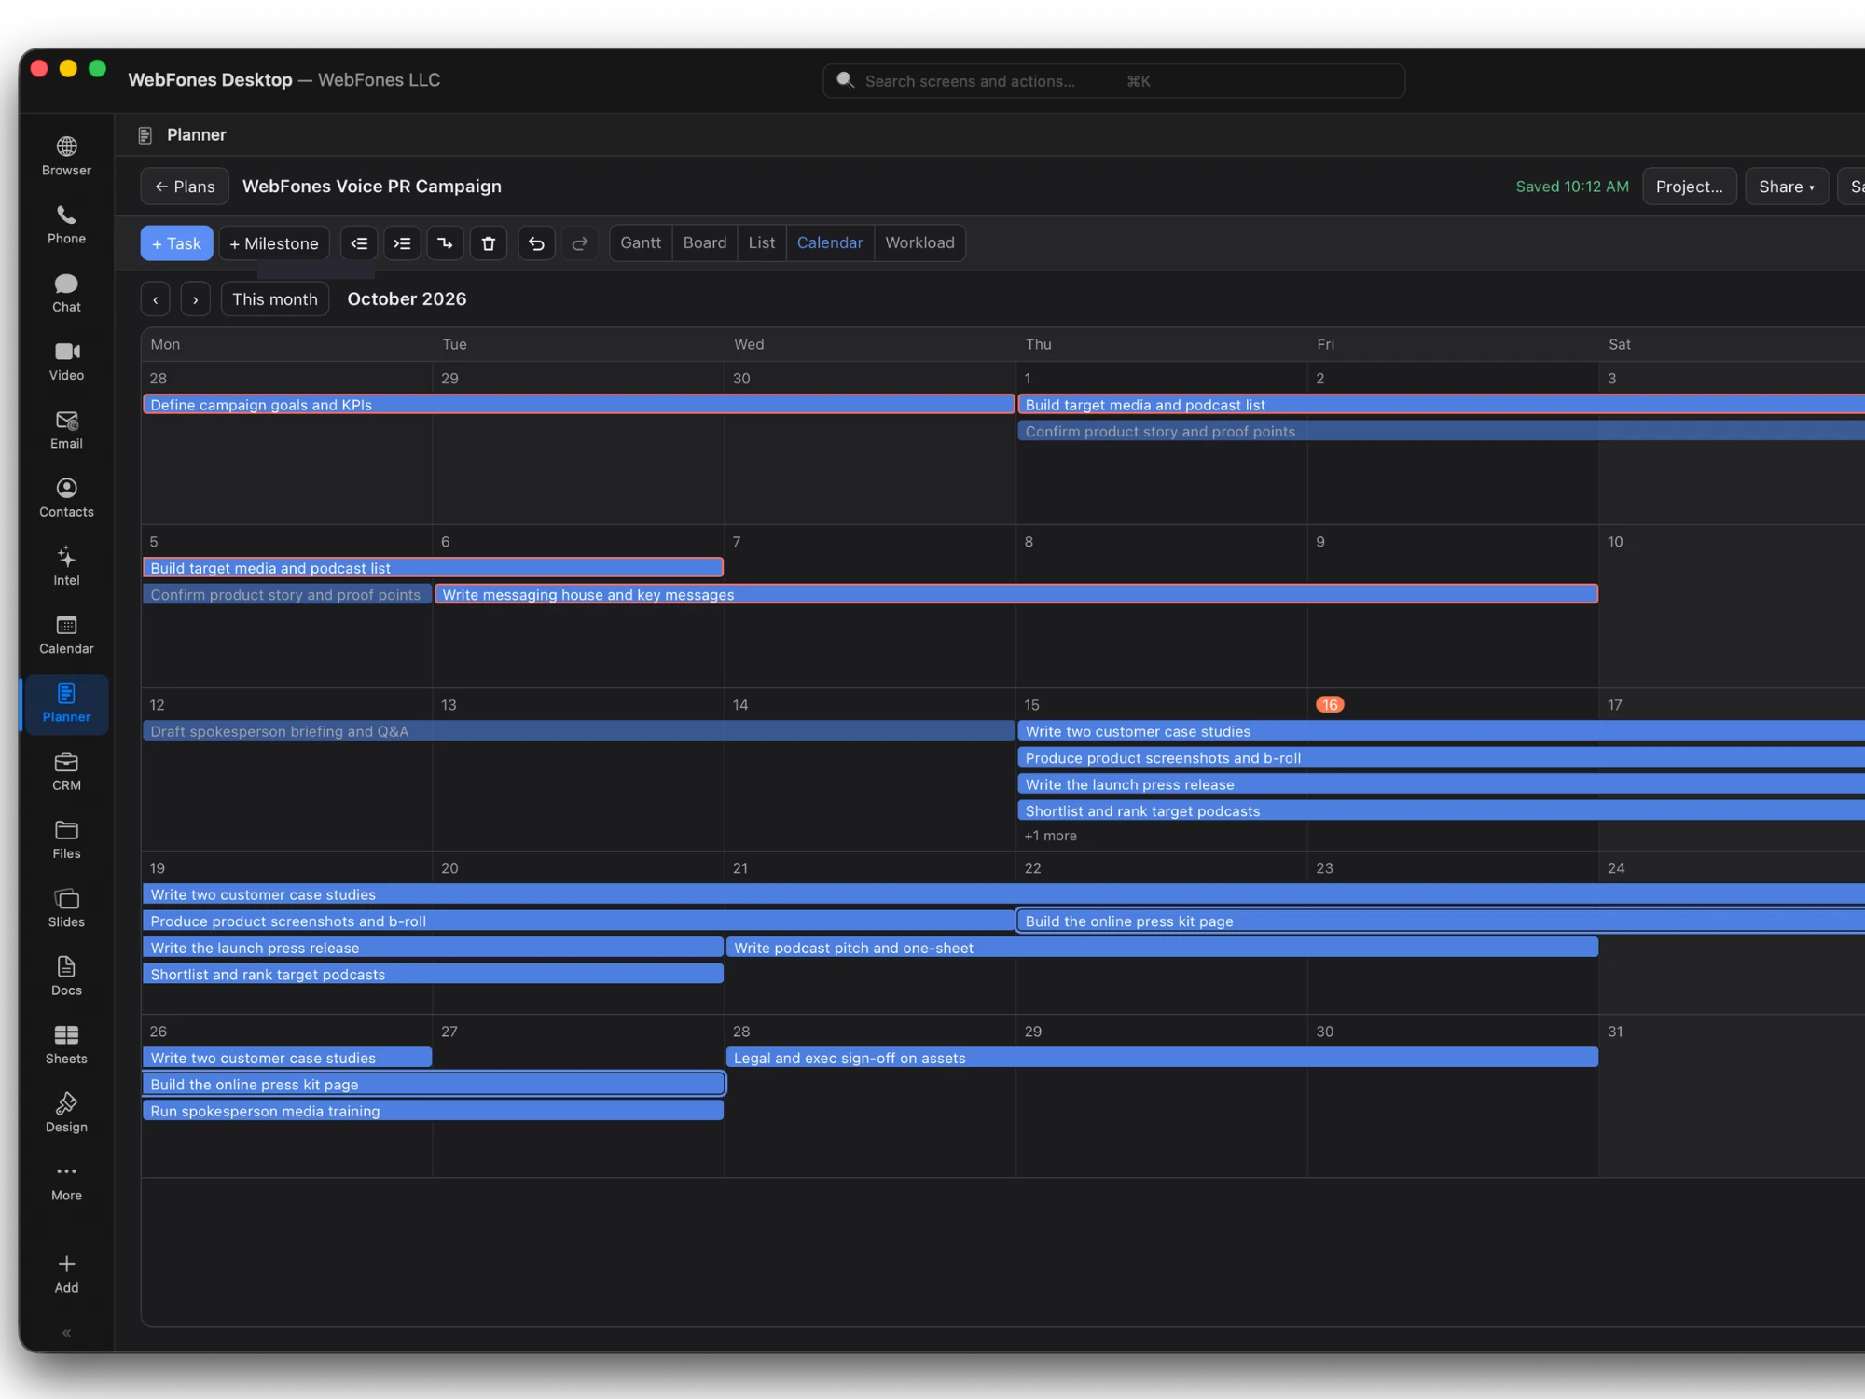Screen dimensions: 1865x1399
Task: Click the redo arrow icon
Action: pos(580,243)
